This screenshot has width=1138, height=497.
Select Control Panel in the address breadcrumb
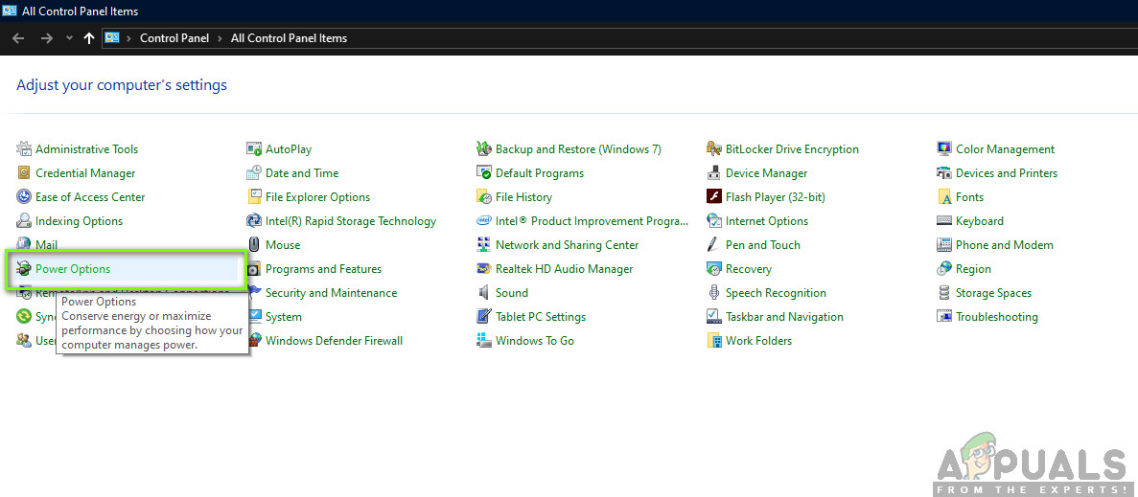[x=175, y=38]
